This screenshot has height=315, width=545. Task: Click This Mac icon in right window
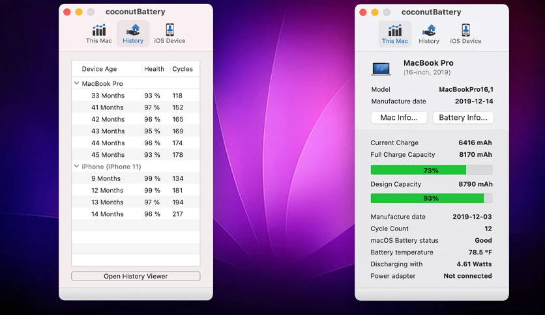[395, 30]
